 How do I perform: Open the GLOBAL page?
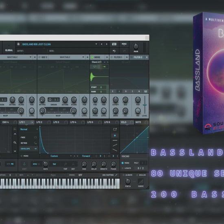click(9, 48)
